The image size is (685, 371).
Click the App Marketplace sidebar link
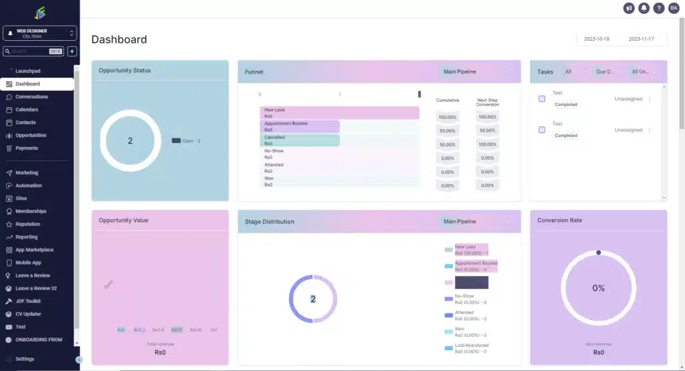tap(34, 250)
